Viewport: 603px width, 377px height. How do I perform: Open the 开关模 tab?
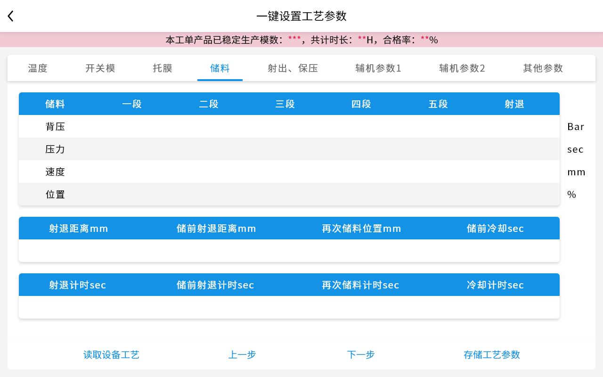(100, 68)
